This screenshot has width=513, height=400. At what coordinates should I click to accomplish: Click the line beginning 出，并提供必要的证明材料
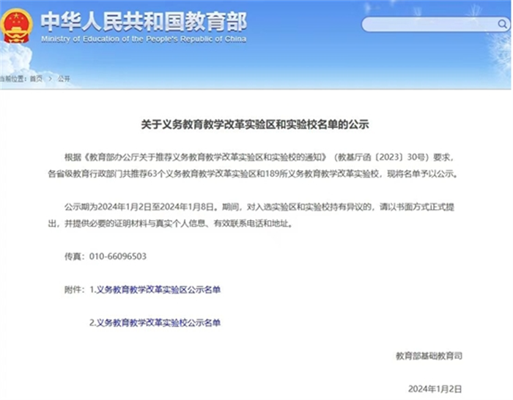point(170,224)
